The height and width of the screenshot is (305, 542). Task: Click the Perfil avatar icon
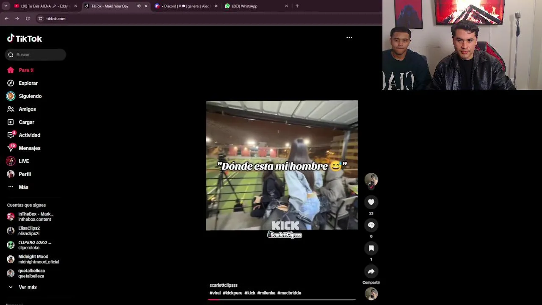click(x=11, y=174)
